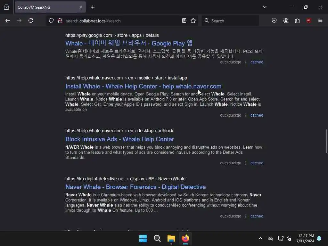Image resolution: width=328 pixels, height=246 pixels.
Task: Click duckduckgo label under Install Whale result
Action: pyautogui.click(x=231, y=115)
